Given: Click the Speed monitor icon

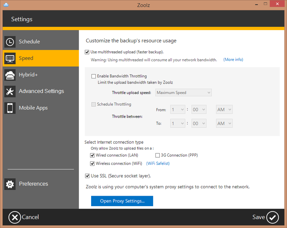Looking at the screenshot, I should coord(10,58).
